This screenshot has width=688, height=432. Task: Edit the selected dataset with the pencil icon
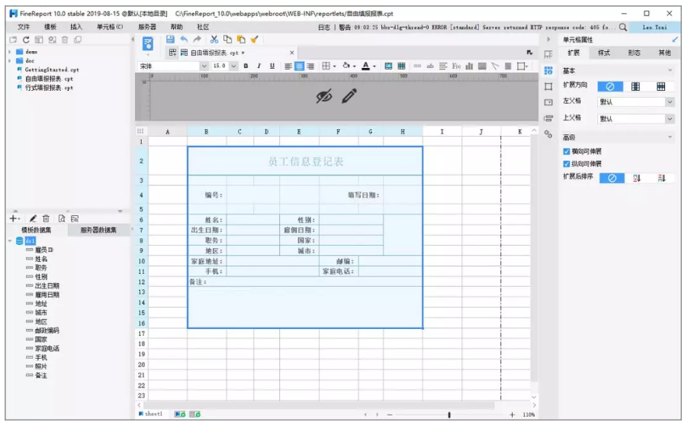tap(33, 218)
